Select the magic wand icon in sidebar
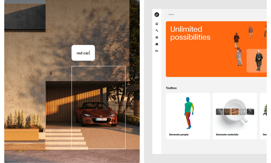This screenshot has height=163, width=271. (x=157, y=30)
